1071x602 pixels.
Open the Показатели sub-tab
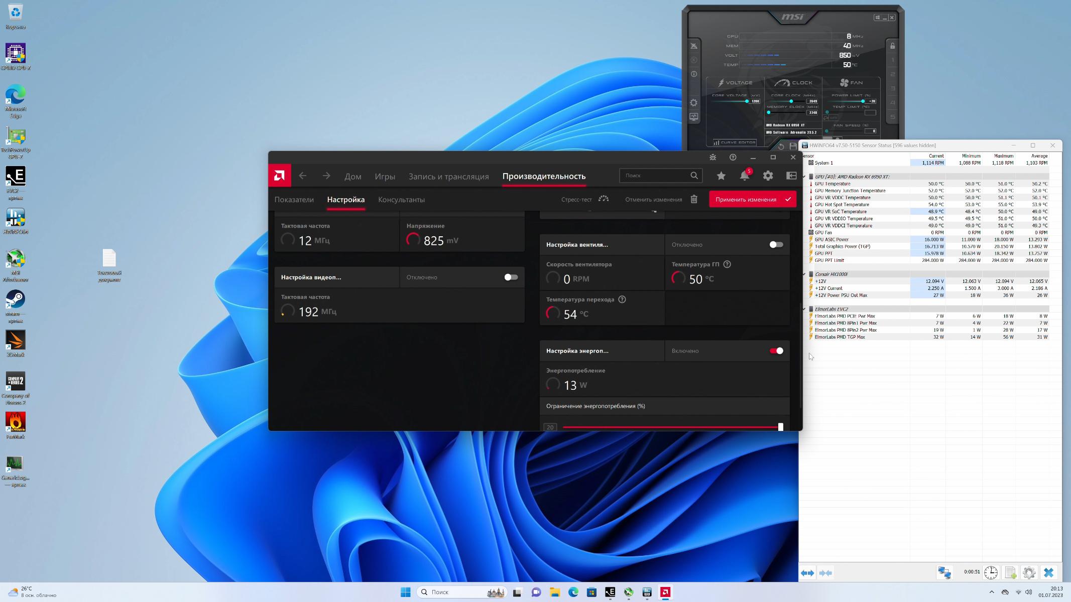[x=294, y=200]
